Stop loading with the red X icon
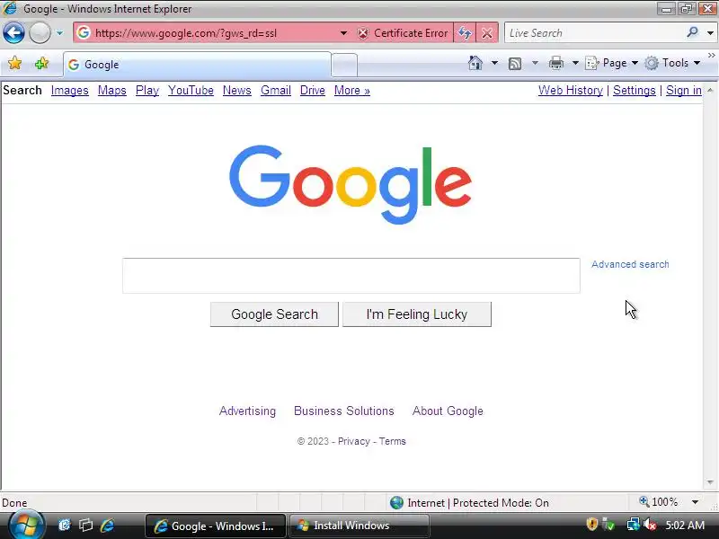The width and height of the screenshot is (719, 539). click(x=487, y=33)
